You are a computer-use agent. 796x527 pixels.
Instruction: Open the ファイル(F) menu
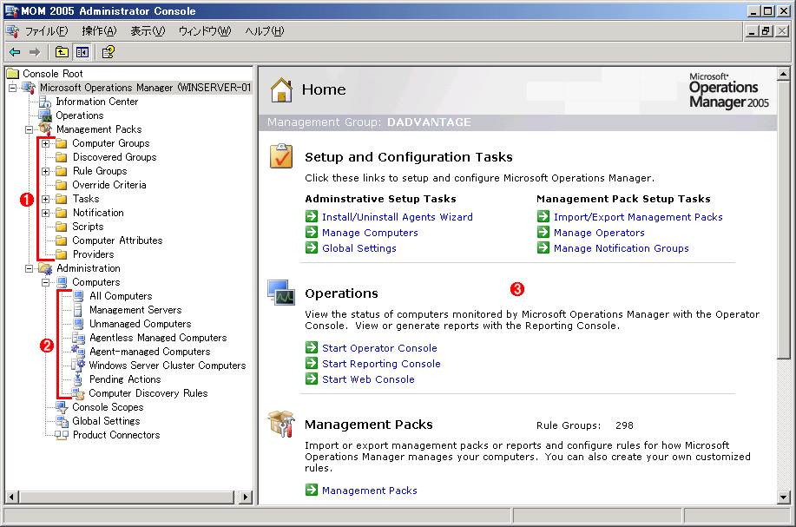click(46, 31)
